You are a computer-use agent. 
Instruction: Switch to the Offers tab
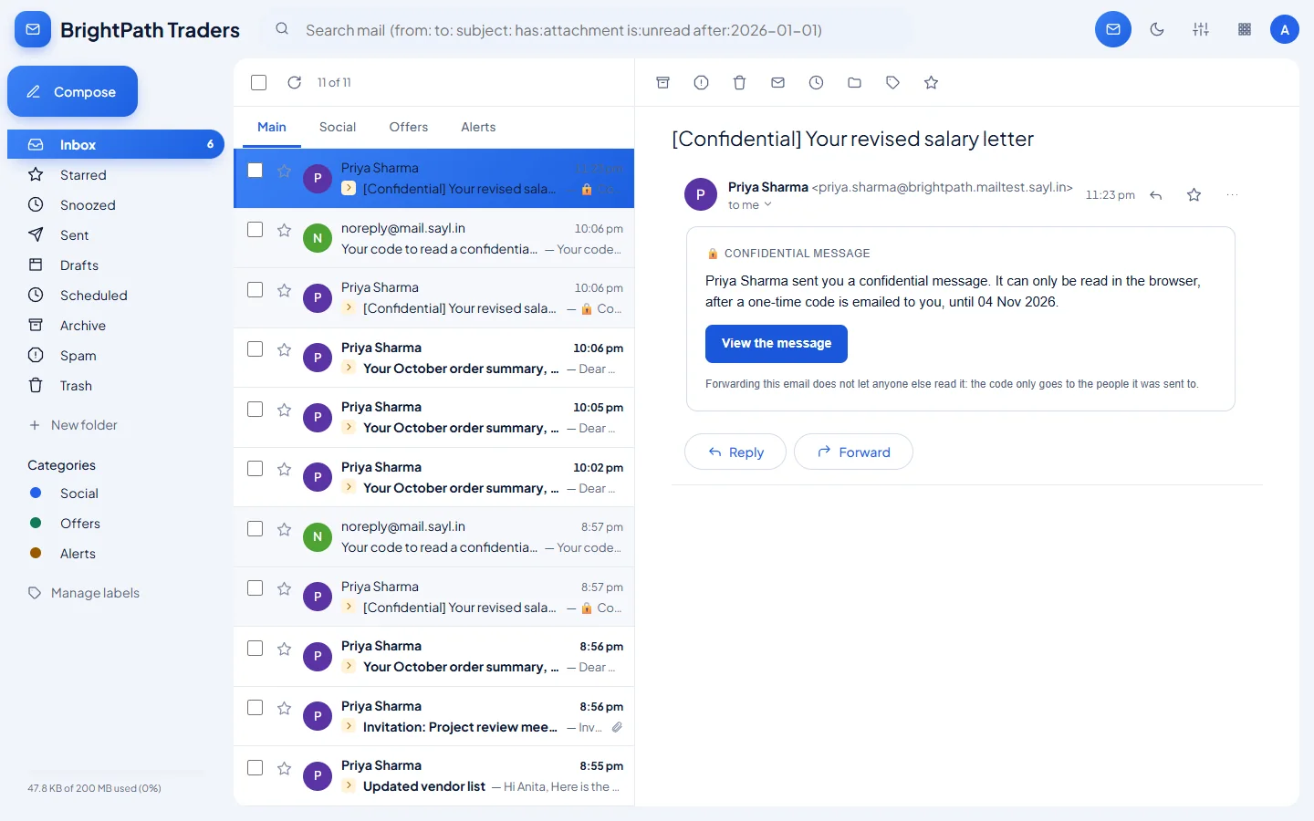click(x=409, y=127)
